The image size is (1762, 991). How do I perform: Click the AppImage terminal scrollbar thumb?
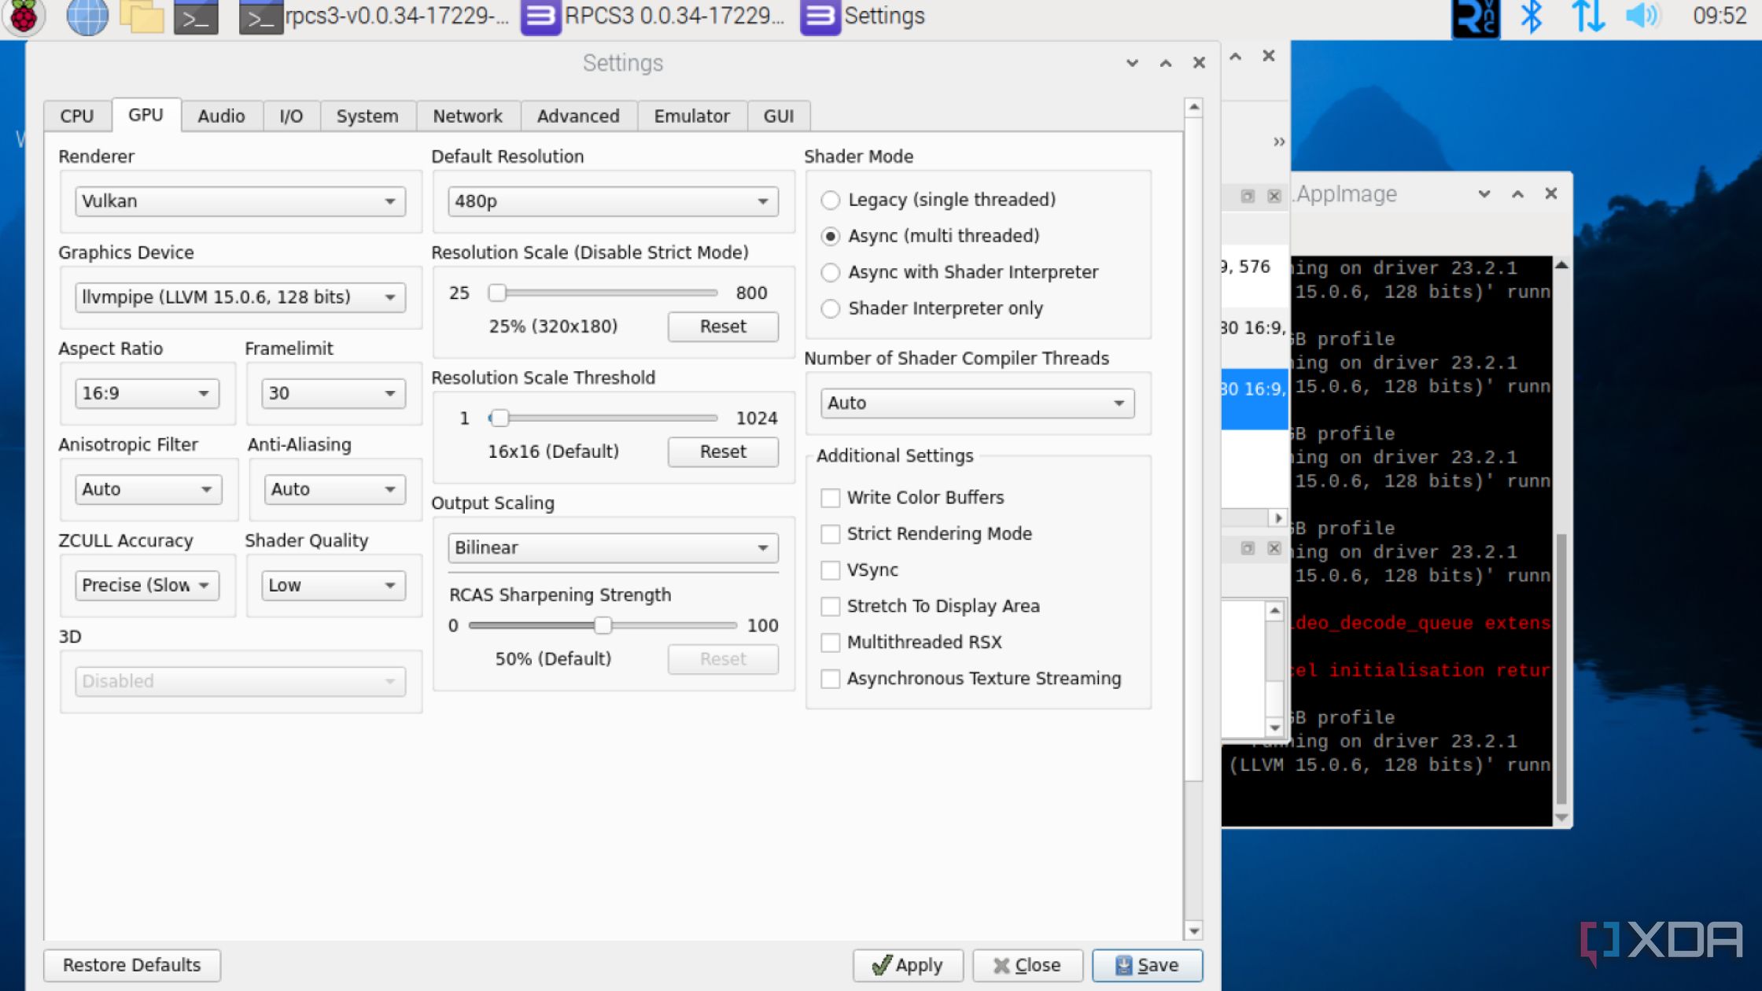pyautogui.click(x=1561, y=669)
